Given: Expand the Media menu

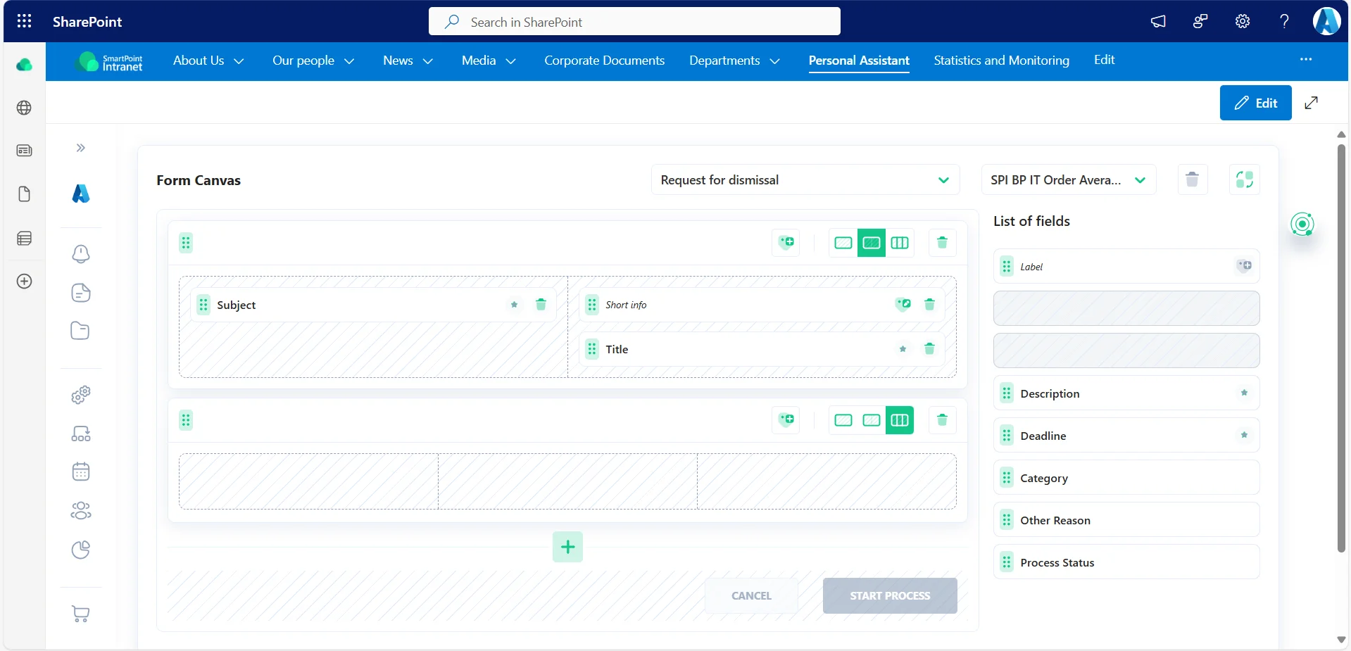Looking at the screenshot, I should (489, 61).
